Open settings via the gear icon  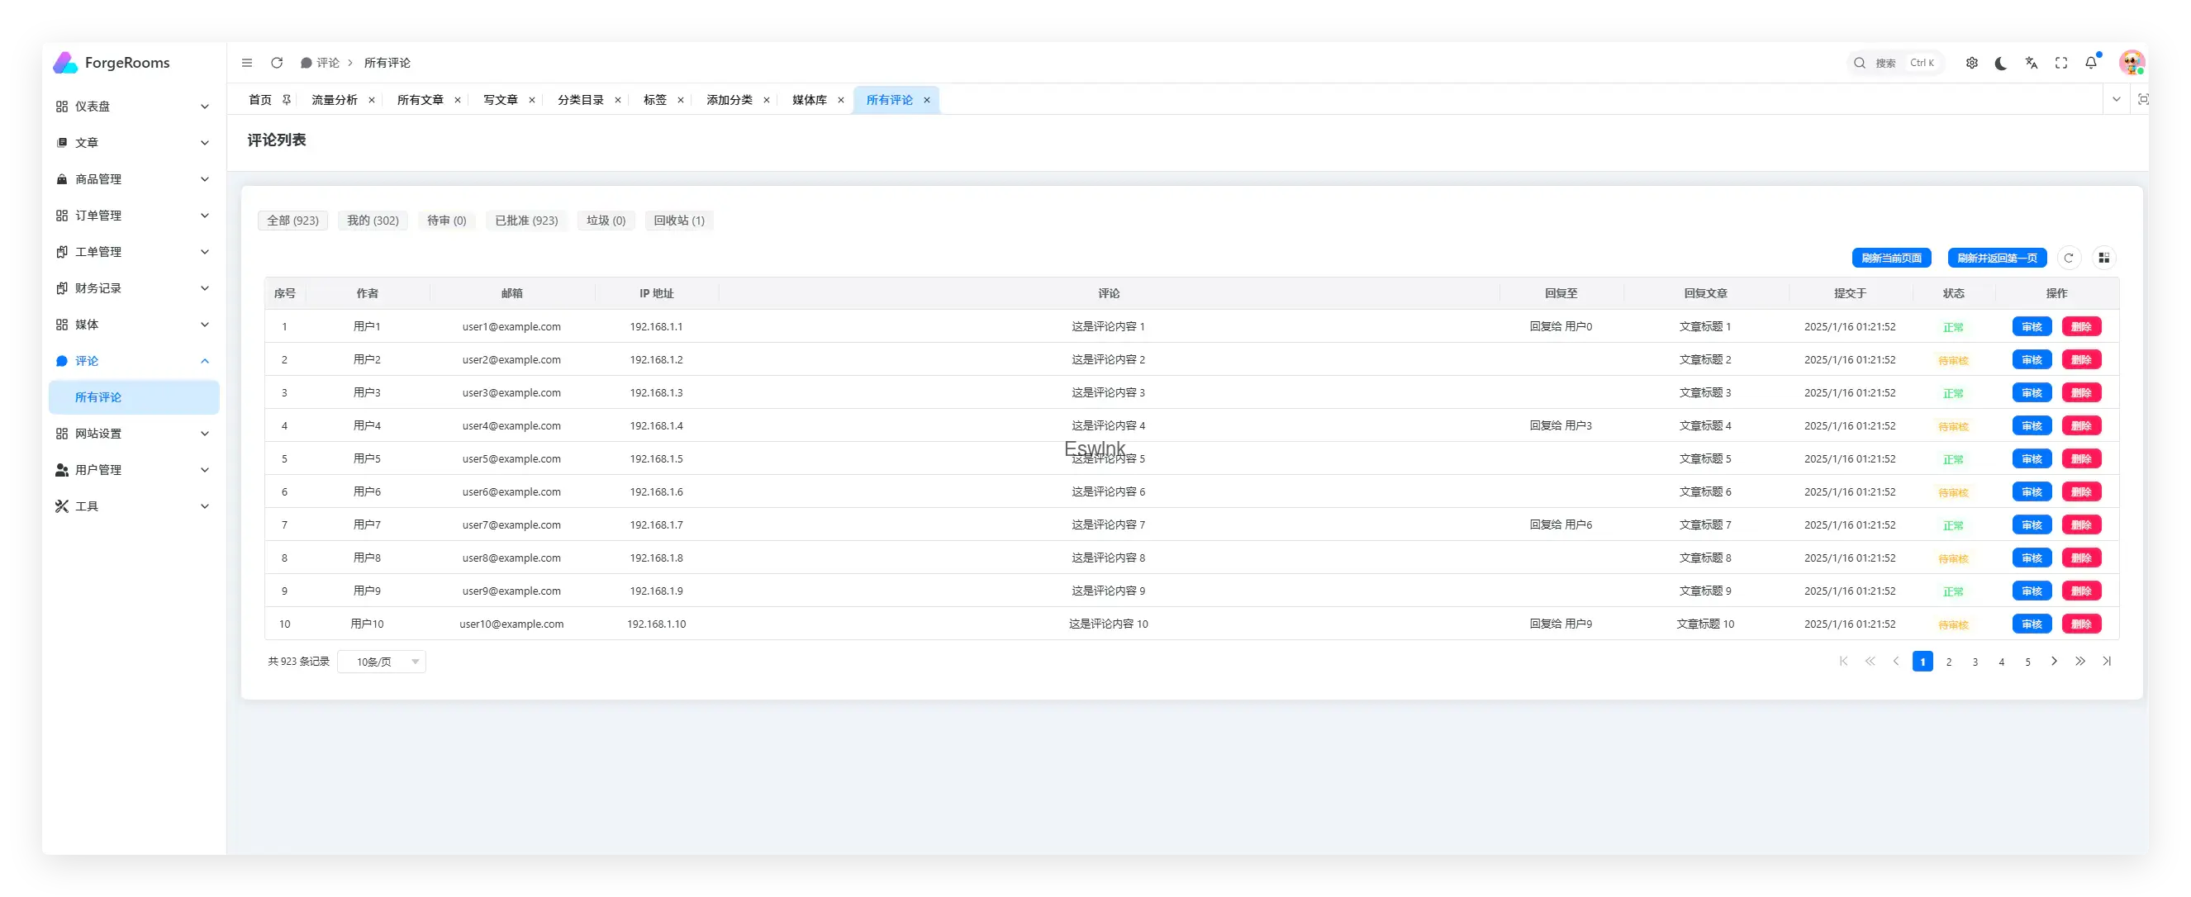click(x=1971, y=63)
